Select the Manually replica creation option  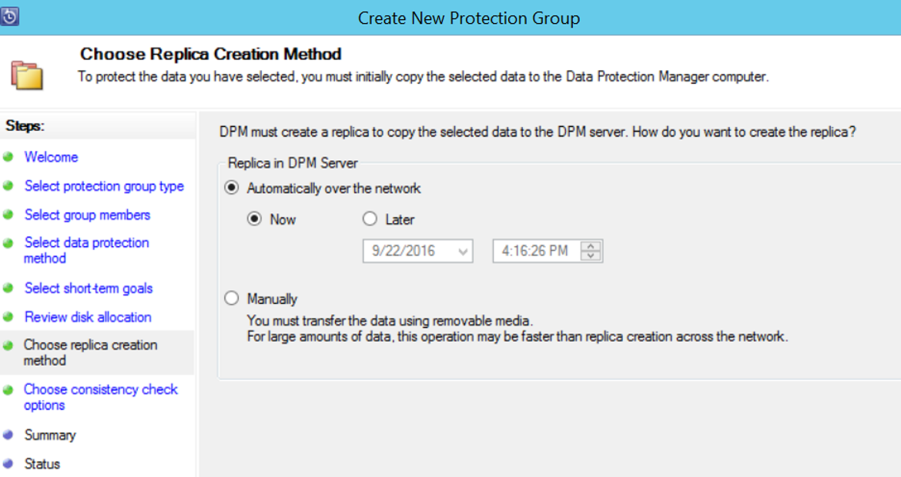point(232,298)
